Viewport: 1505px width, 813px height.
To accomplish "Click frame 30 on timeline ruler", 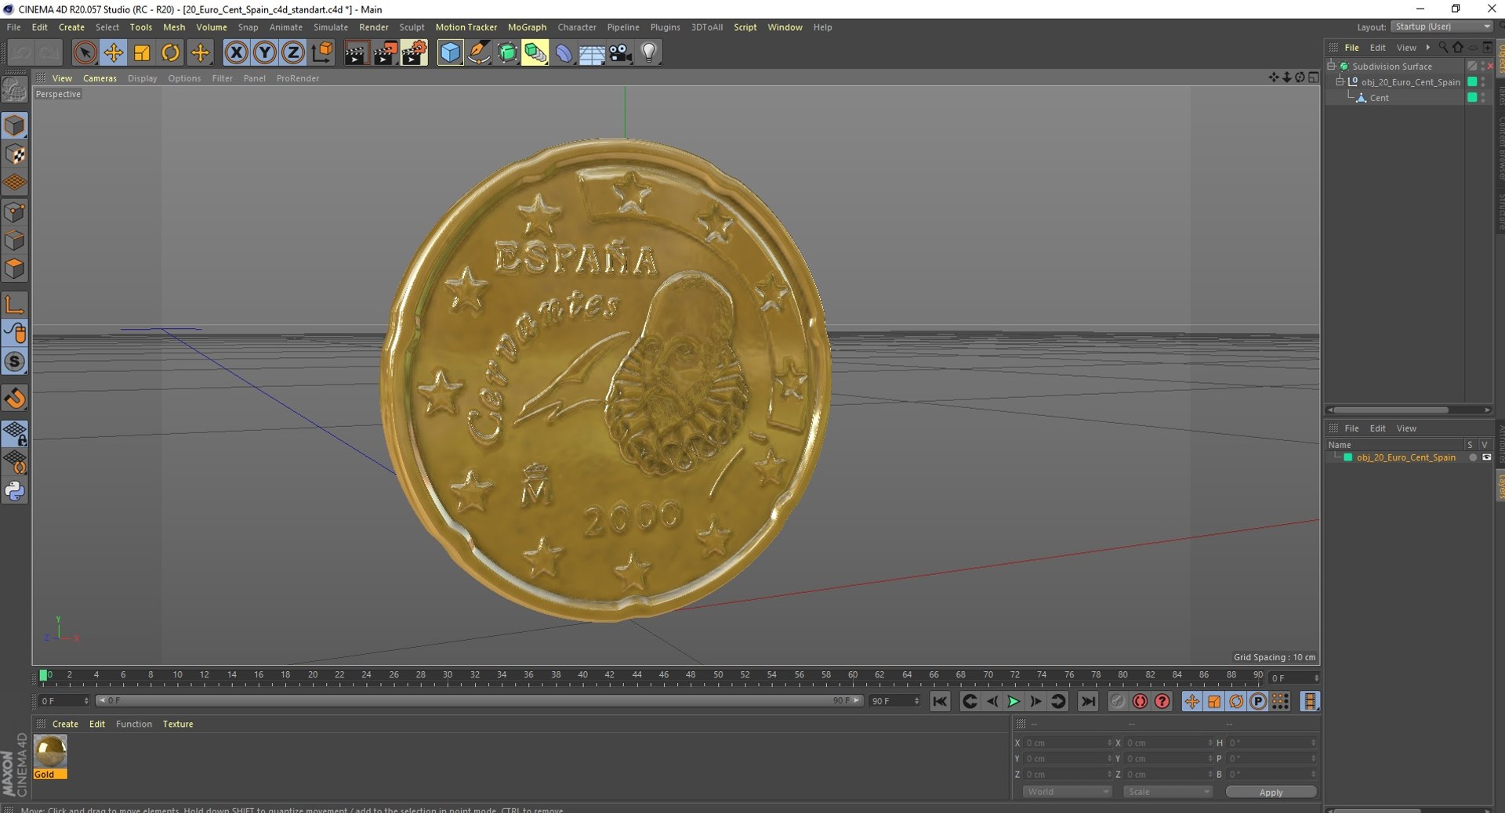I will pyautogui.click(x=447, y=677).
